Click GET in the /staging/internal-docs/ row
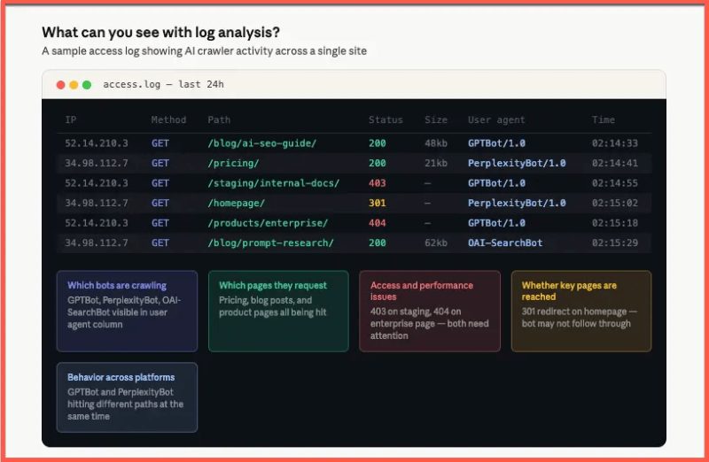Image resolution: width=709 pixels, height=462 pixels. coord(160,183)
